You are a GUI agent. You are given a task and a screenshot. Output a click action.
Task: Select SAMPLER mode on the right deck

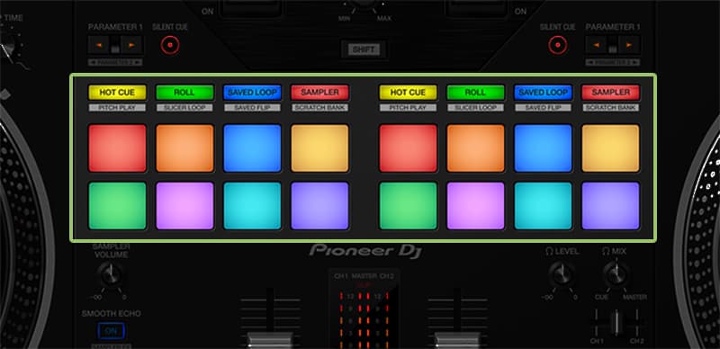point(611,93)
